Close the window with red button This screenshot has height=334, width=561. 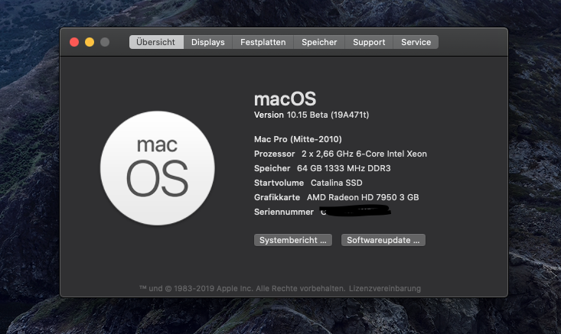click(x=74, y=42)
